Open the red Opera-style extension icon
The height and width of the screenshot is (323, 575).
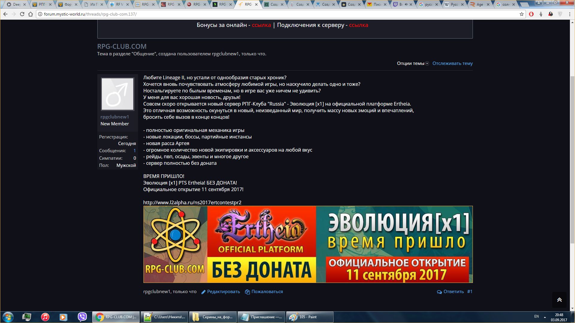pos(531,14)
